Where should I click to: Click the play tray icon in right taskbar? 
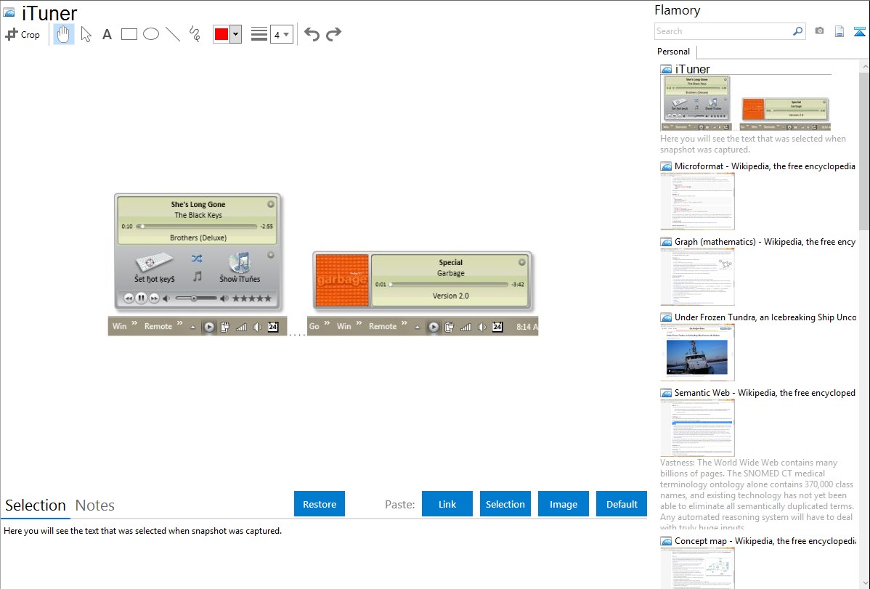(434, 327)
